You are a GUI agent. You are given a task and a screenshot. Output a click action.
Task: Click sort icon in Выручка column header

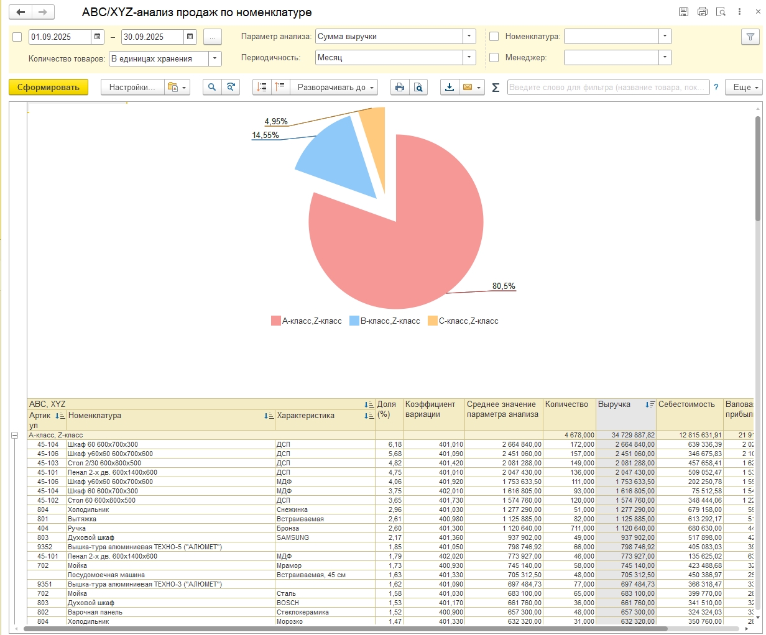pyautogui.click(x=650, y=404)
